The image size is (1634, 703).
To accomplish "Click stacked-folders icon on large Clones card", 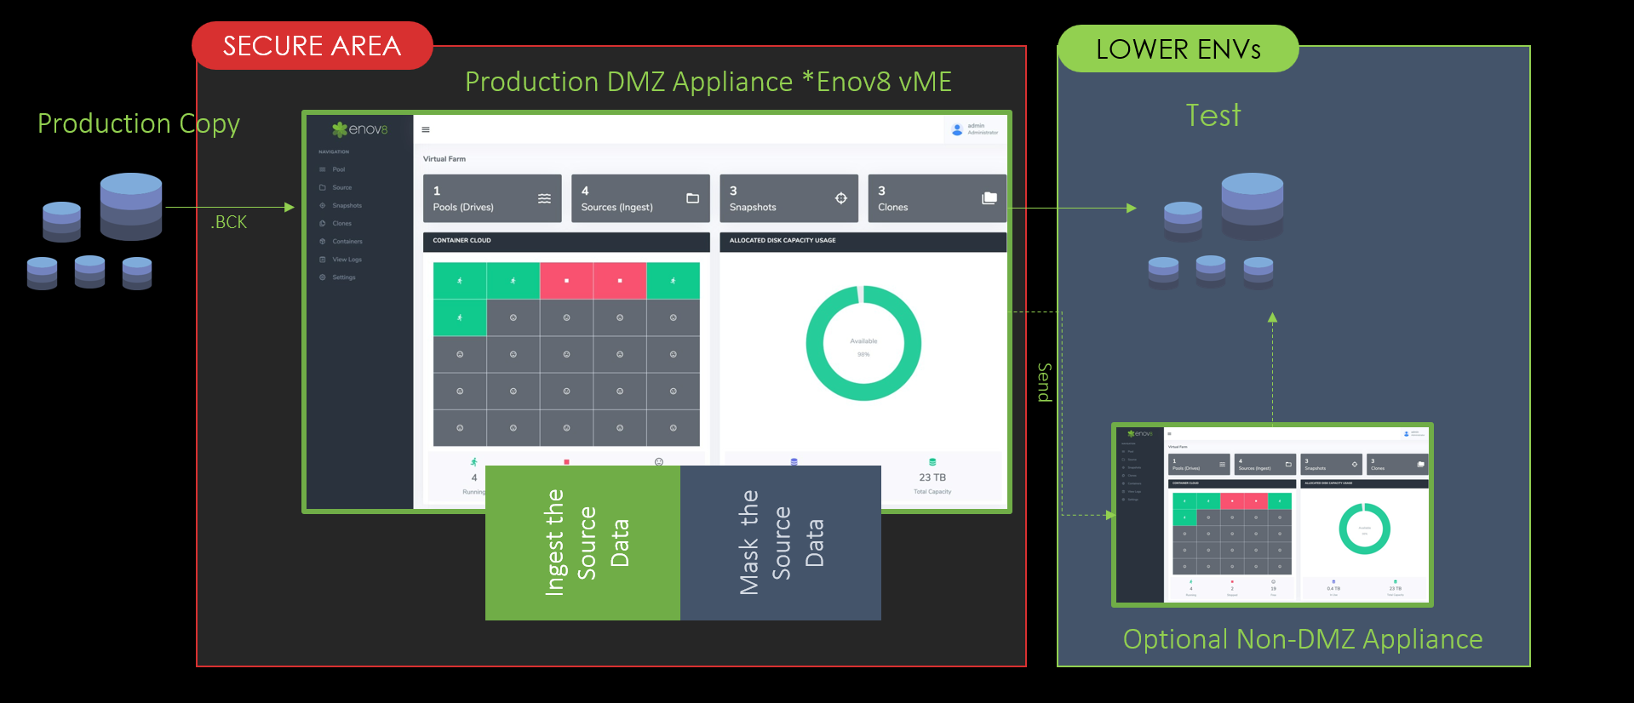I will coord(989,198).
